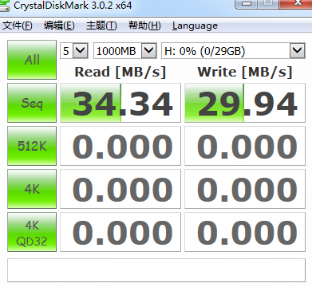Select the Seq read result 34.34
This screenshot has width=312, height=287.
point(120,103)
